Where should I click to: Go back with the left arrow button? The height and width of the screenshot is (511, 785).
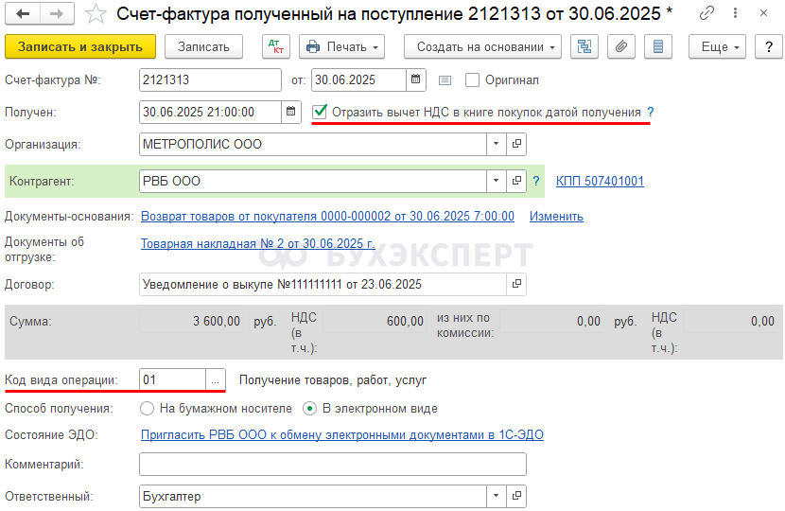23,13
